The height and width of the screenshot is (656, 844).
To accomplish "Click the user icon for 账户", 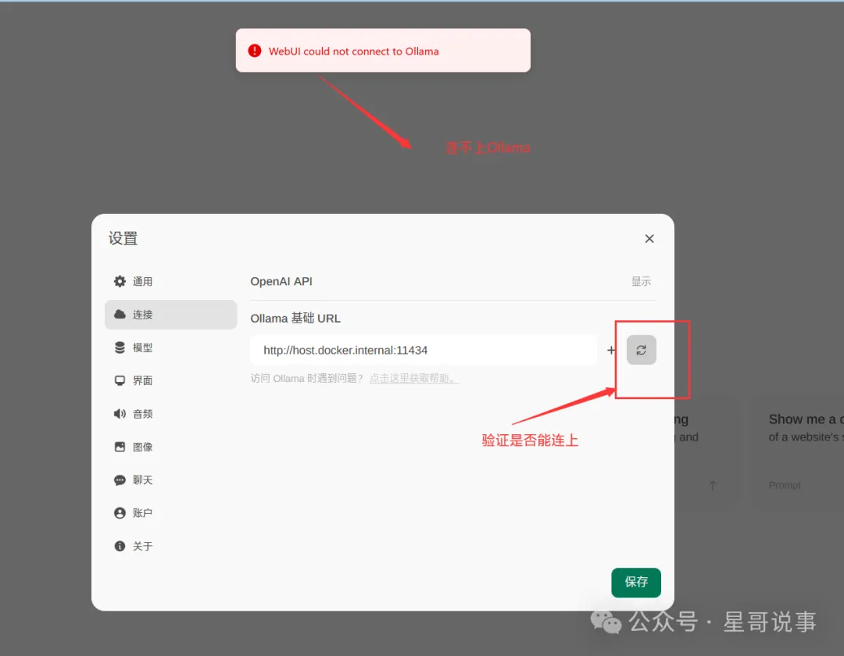I will 120,513.
